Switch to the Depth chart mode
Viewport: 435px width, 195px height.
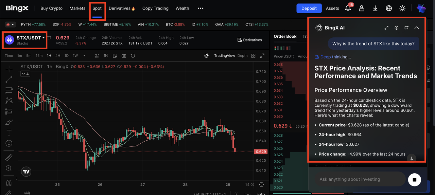[242, 56]
